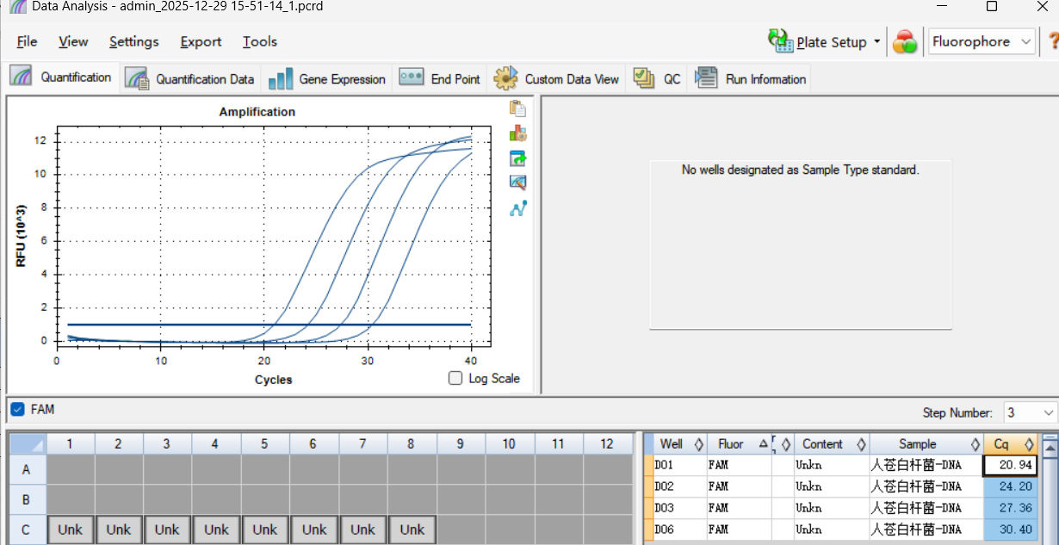
Task: Select plate row A header
Action: pos(26,470)
